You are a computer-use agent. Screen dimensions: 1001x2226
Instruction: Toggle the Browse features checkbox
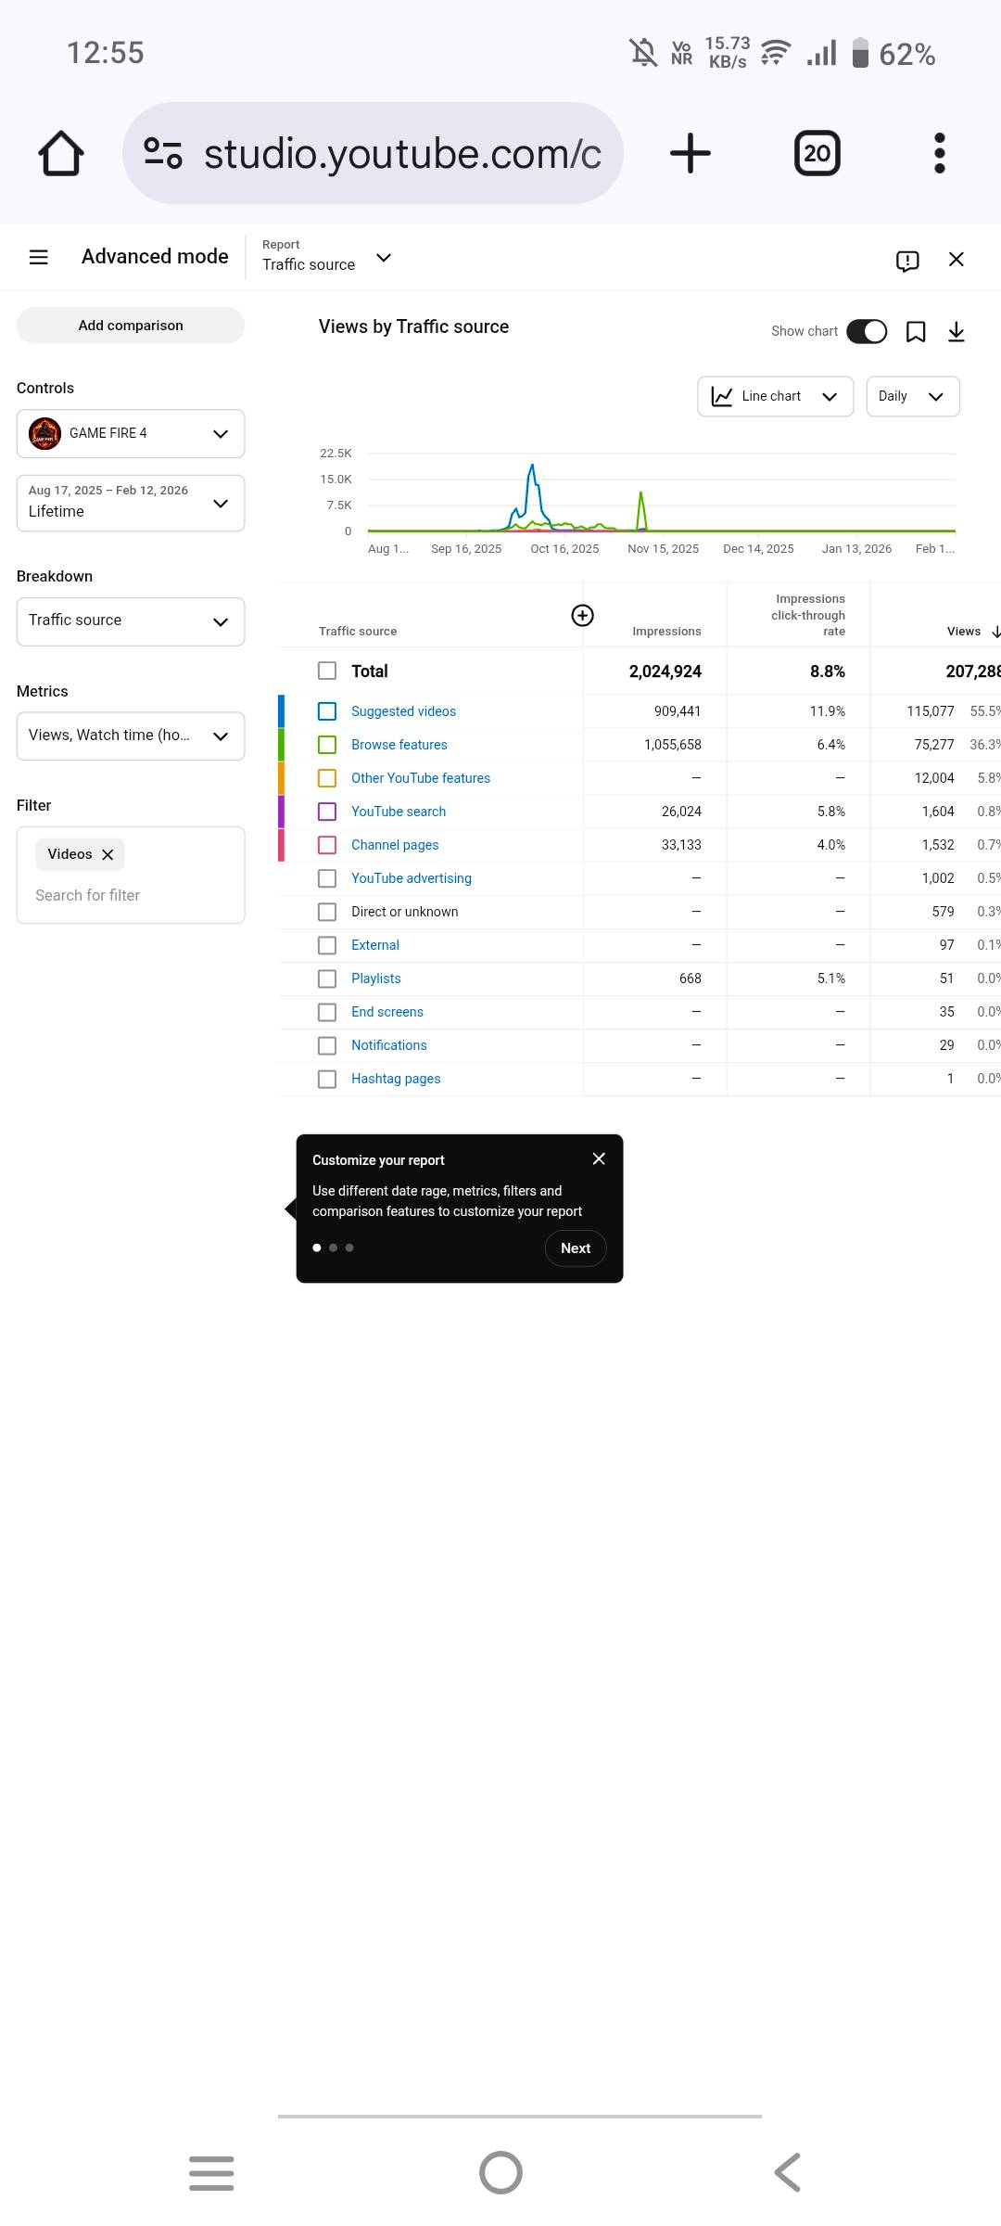pyautogui.click(x=327, y=745)
